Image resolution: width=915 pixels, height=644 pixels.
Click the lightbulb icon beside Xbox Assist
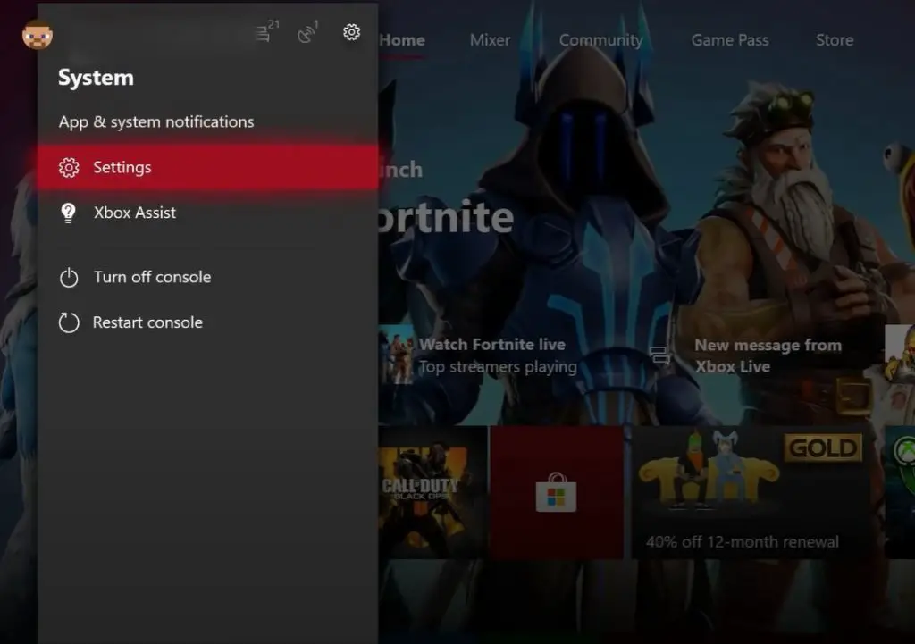click(68, 213)
